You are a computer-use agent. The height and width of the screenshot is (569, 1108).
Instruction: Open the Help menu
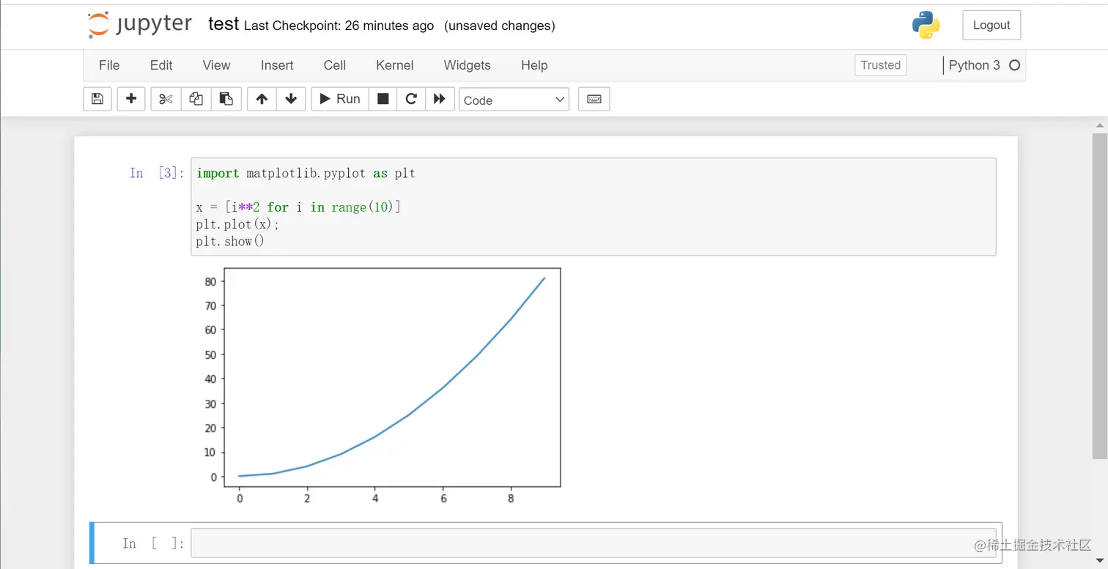534,65
